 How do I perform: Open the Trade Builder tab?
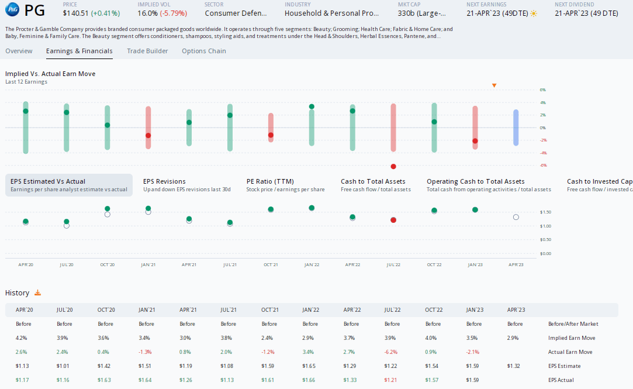pos(147,51)
